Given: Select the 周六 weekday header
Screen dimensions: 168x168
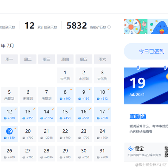Looking at the screenshot, I should [102, 59].
